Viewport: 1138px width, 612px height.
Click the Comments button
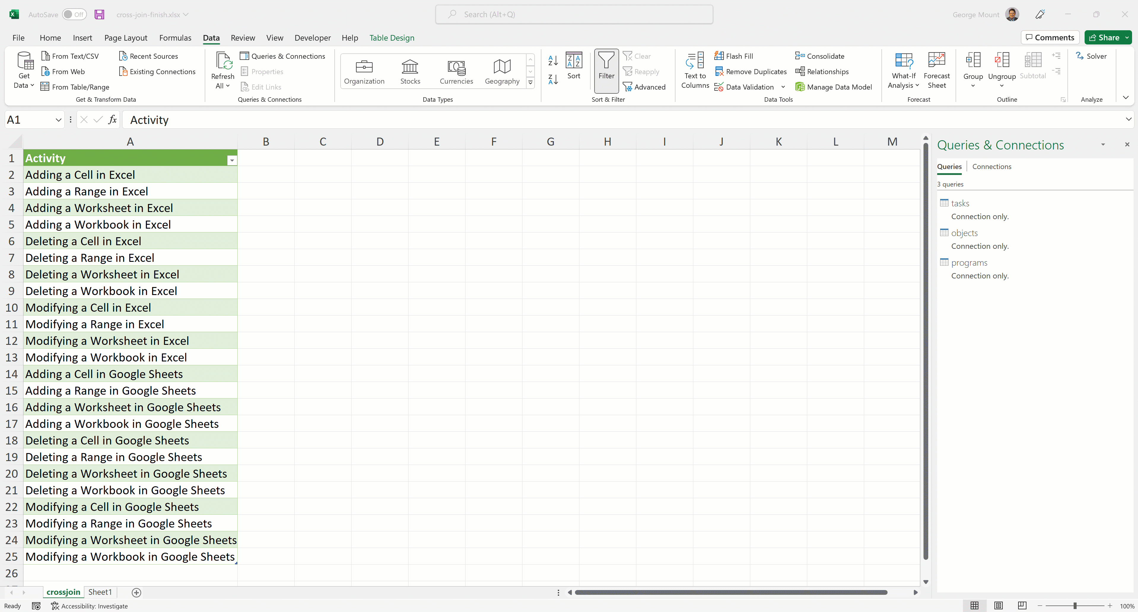coord(1050,38)
